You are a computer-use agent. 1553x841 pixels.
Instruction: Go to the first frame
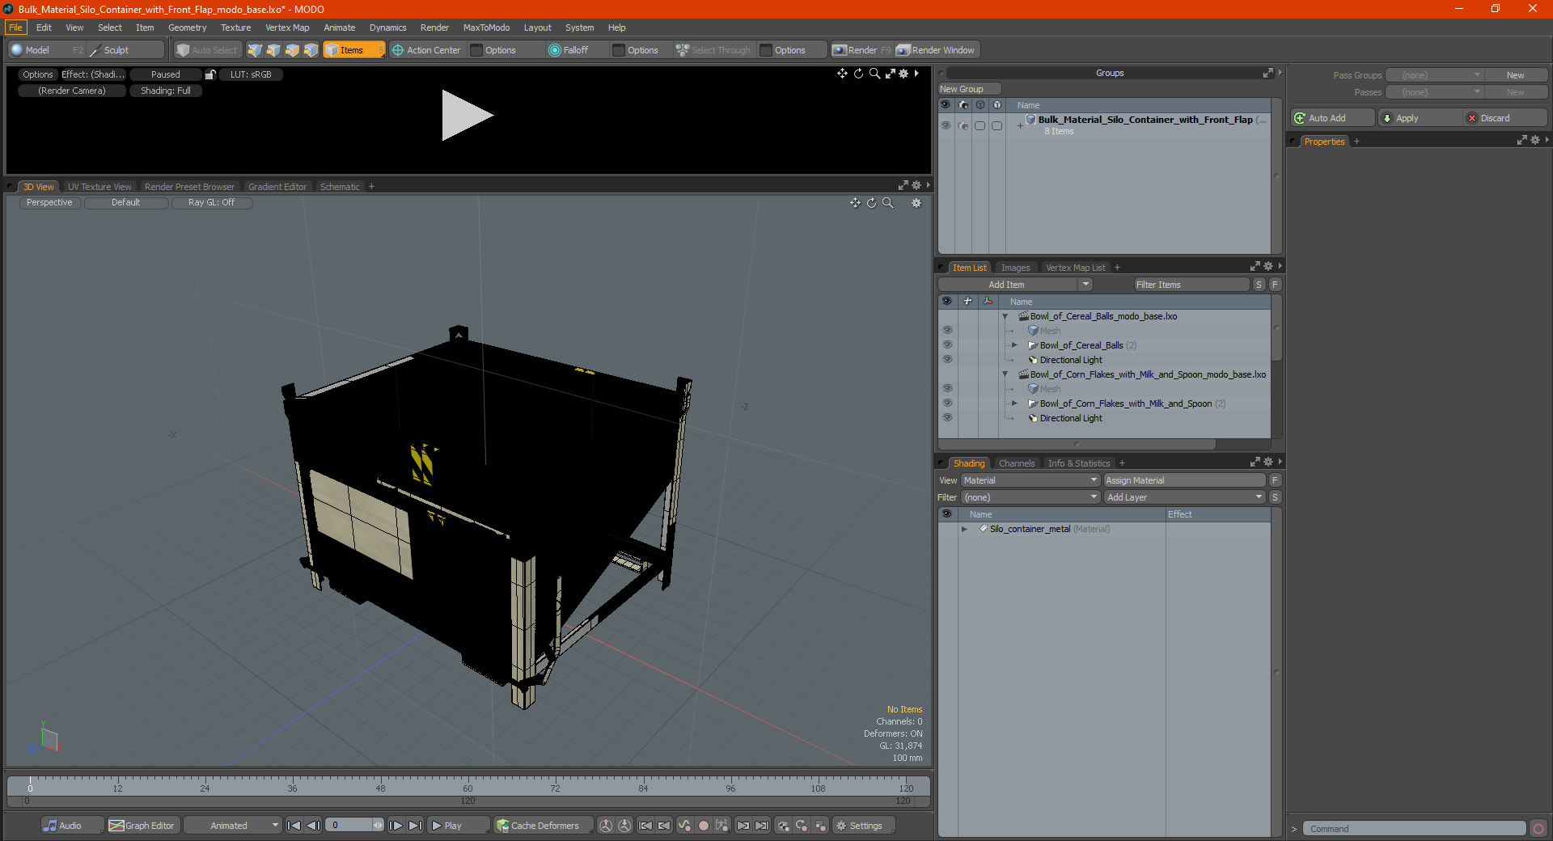click(294, 826)
